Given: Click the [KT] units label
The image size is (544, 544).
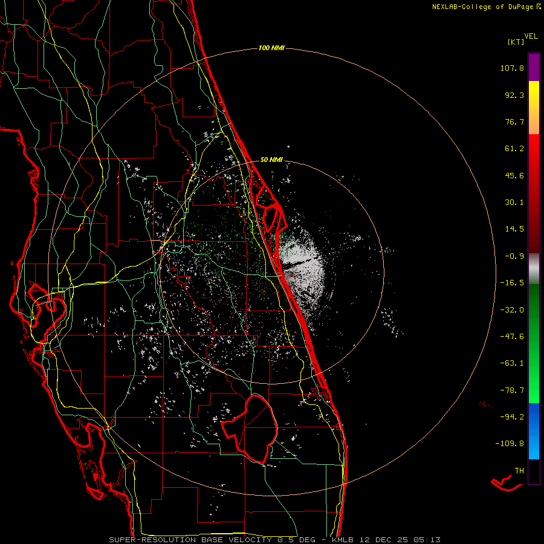Looking at the screenshot, I should 516,42.
